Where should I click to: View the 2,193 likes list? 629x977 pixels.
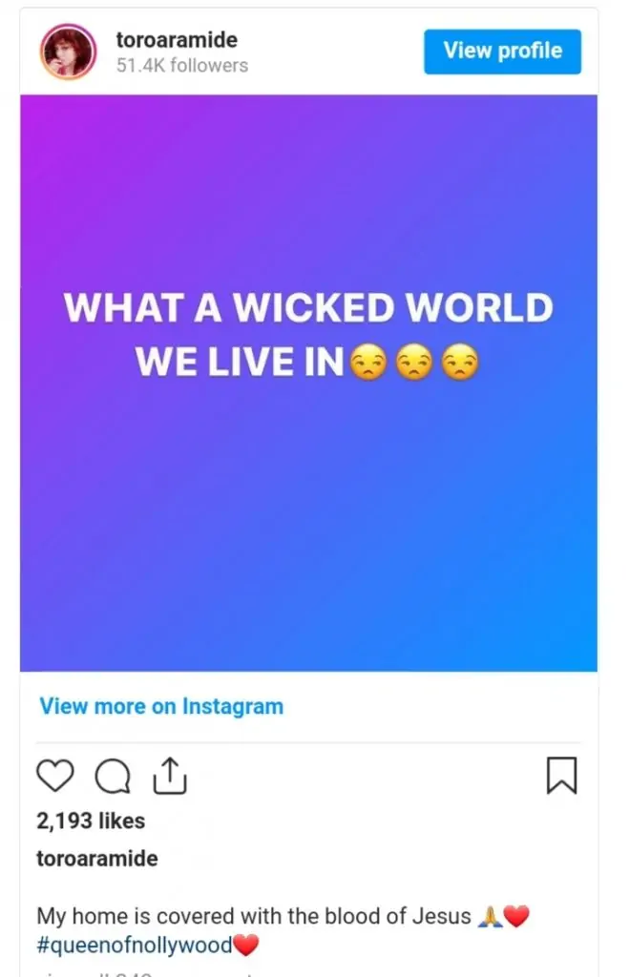tap(91, 821)
